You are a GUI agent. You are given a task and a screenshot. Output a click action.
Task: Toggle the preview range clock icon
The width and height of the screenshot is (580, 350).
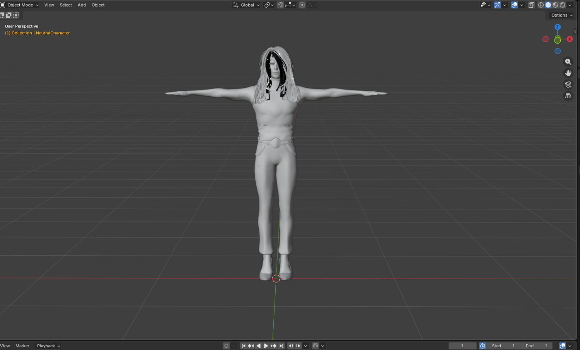483,346
